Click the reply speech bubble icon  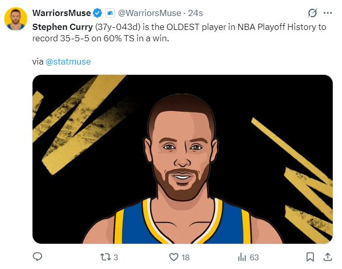tap(37, 257)
